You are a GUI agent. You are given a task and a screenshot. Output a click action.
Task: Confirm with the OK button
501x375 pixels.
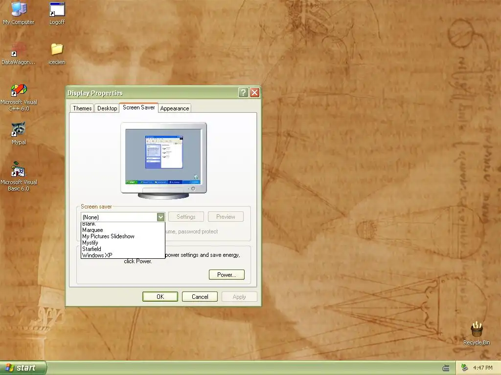click(x=160, y=296)
